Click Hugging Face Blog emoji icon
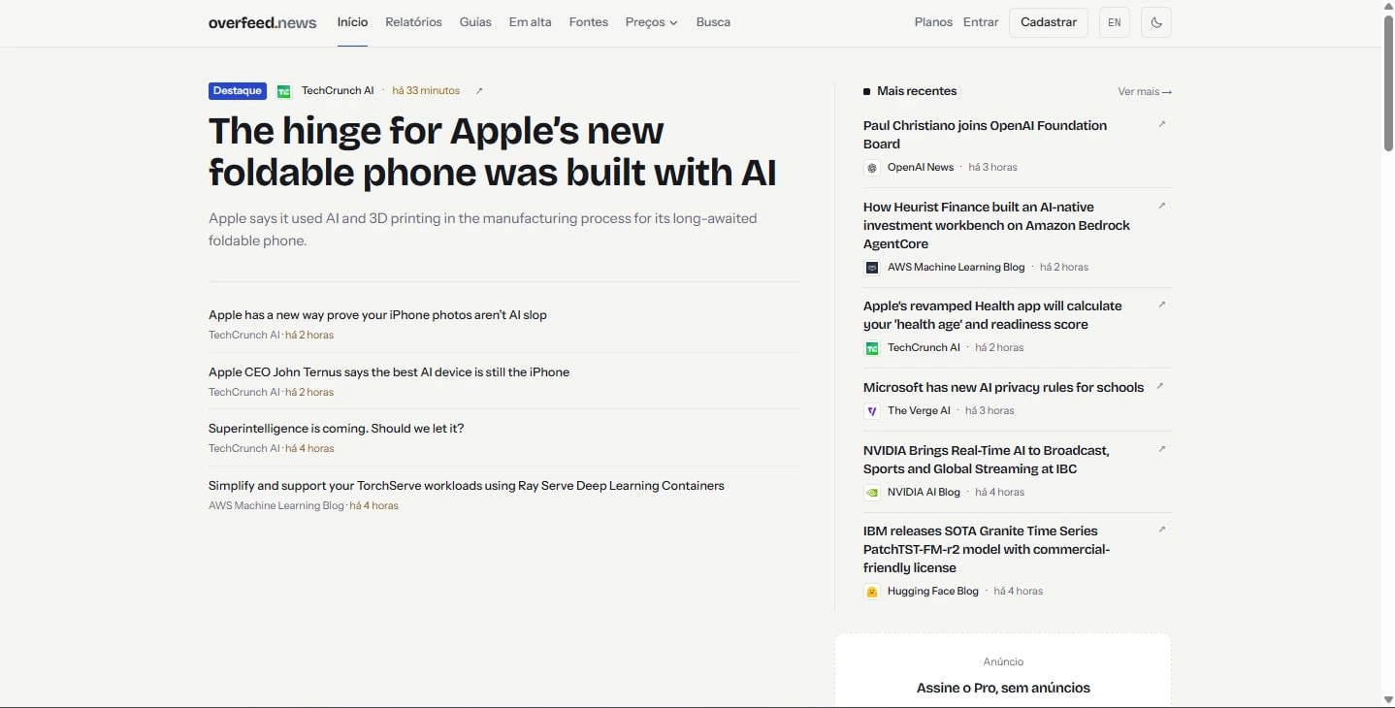1395x708 pixels. pos(872,592)
